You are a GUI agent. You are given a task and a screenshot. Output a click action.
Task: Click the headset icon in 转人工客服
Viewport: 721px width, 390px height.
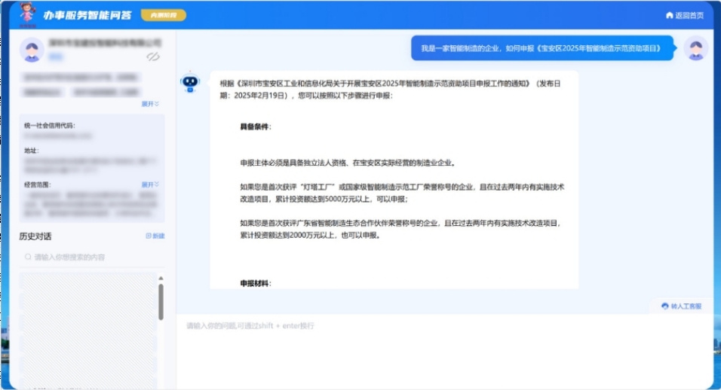665,306
